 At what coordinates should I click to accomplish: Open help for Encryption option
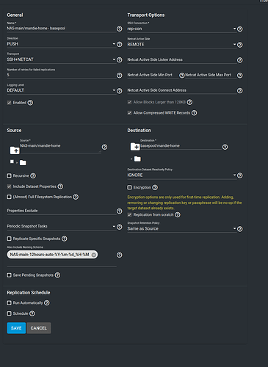tap(155, 187)
